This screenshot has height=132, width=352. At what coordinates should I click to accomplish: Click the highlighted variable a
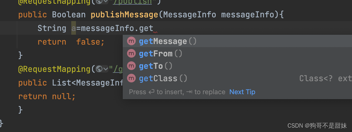pos(74,28)
